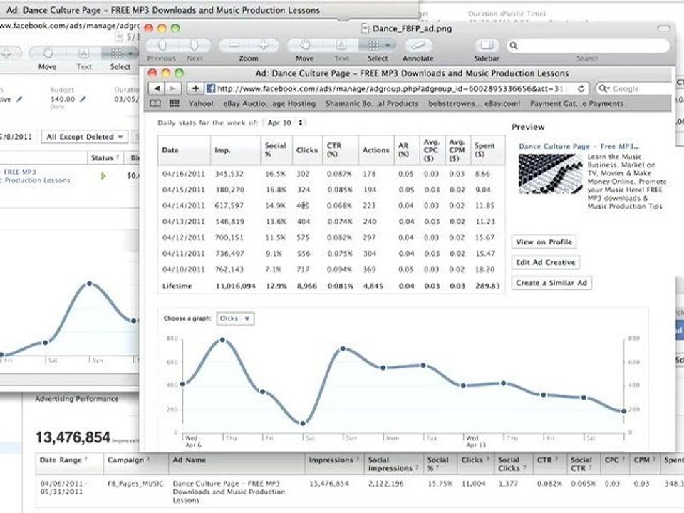
Task: Select the Text tool in Preview toolbar
Action: pyautogui.click(x=341, y=45)
